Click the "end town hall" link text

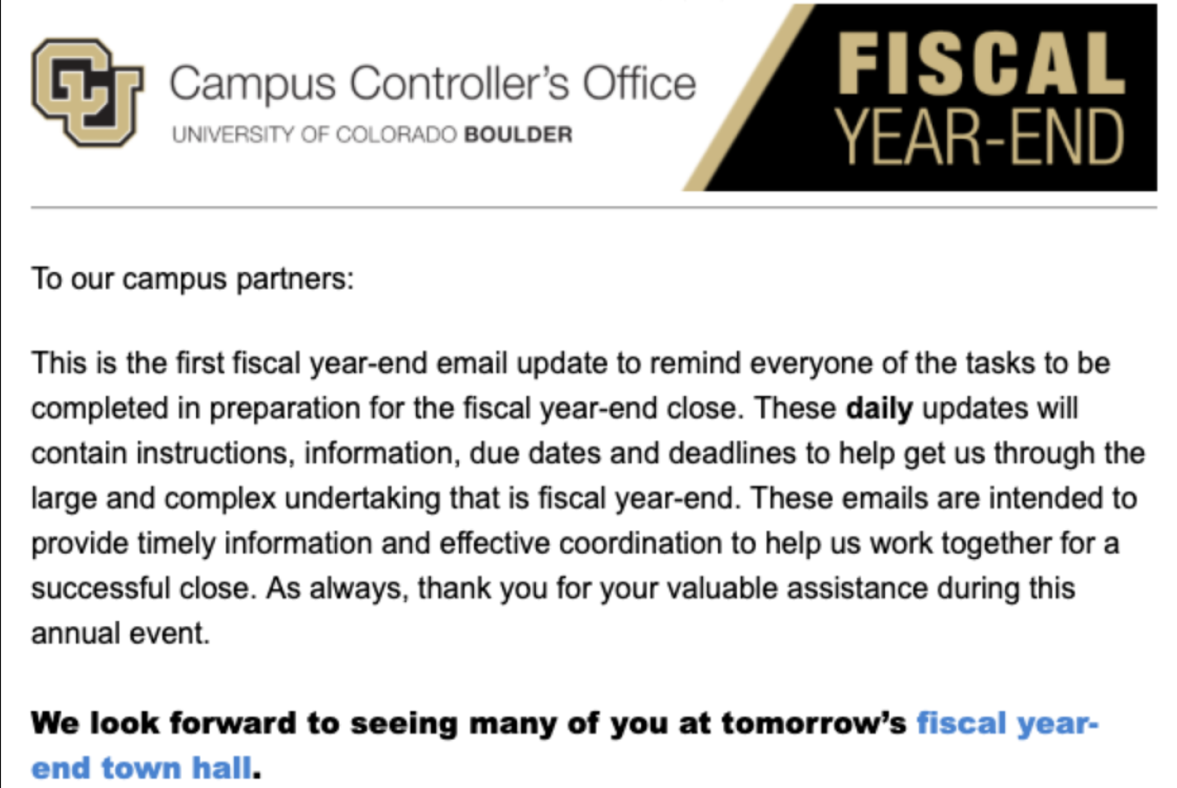point(141,768)
